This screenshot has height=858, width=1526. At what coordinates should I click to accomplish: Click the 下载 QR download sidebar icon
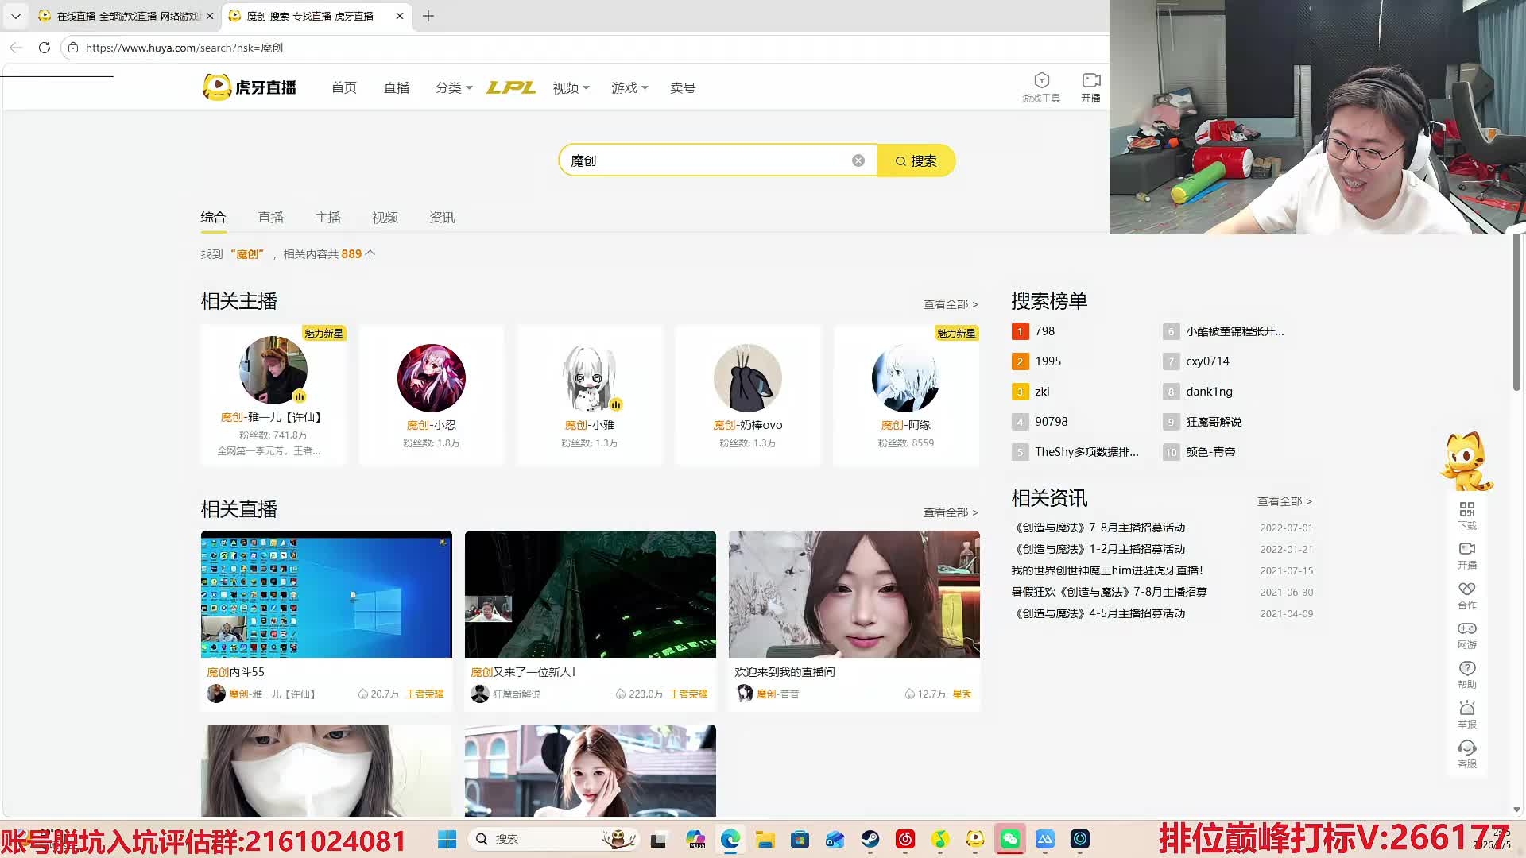click(x=1467, y=516)
